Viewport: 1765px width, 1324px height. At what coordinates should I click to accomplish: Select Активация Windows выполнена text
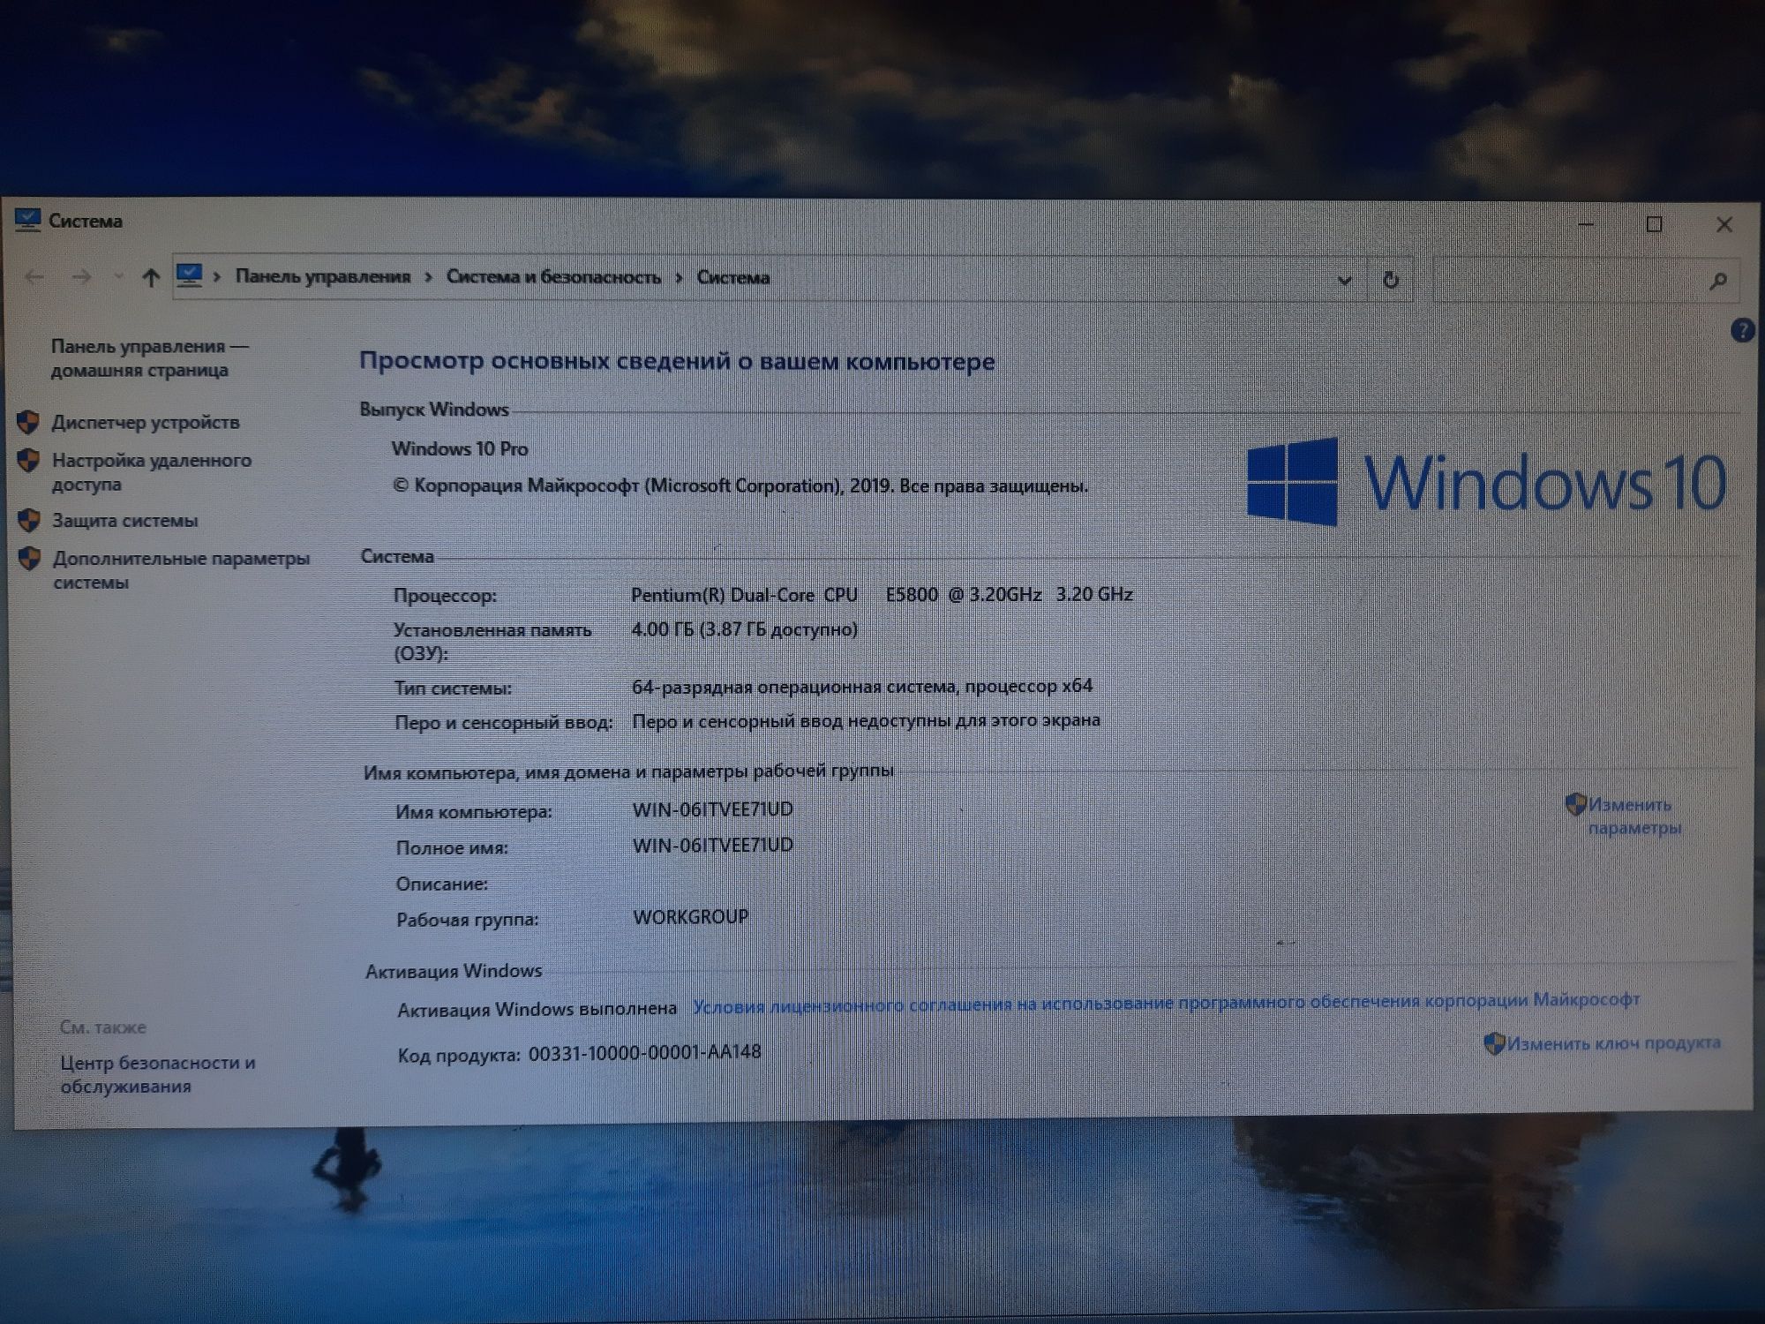[x=537, y=1009]
